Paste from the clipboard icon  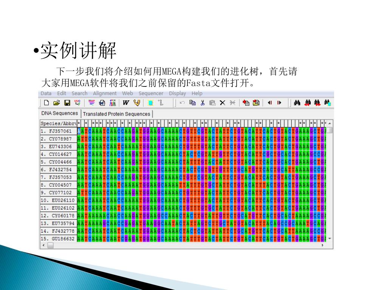[212, 103]
